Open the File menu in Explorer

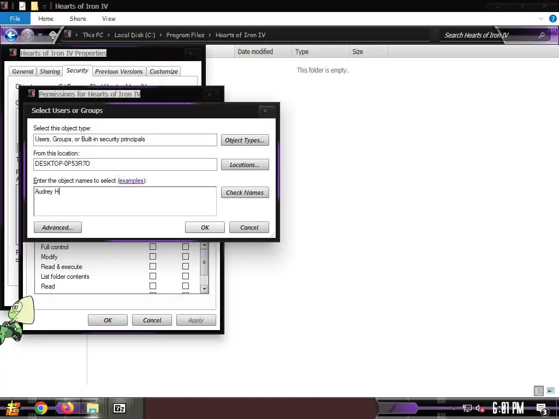15,19
